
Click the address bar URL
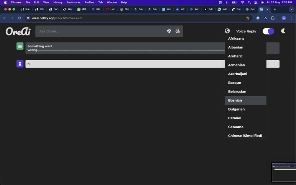57,18
